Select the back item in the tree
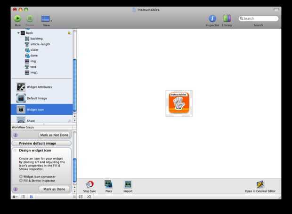The height and width of the screenshot is (214, 292). point(29,33)
